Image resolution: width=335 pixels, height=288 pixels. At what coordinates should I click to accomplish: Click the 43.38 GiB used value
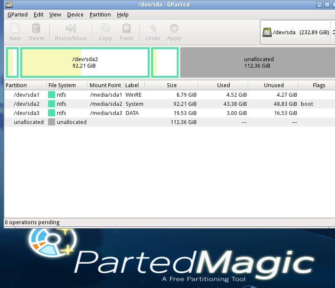235,104
